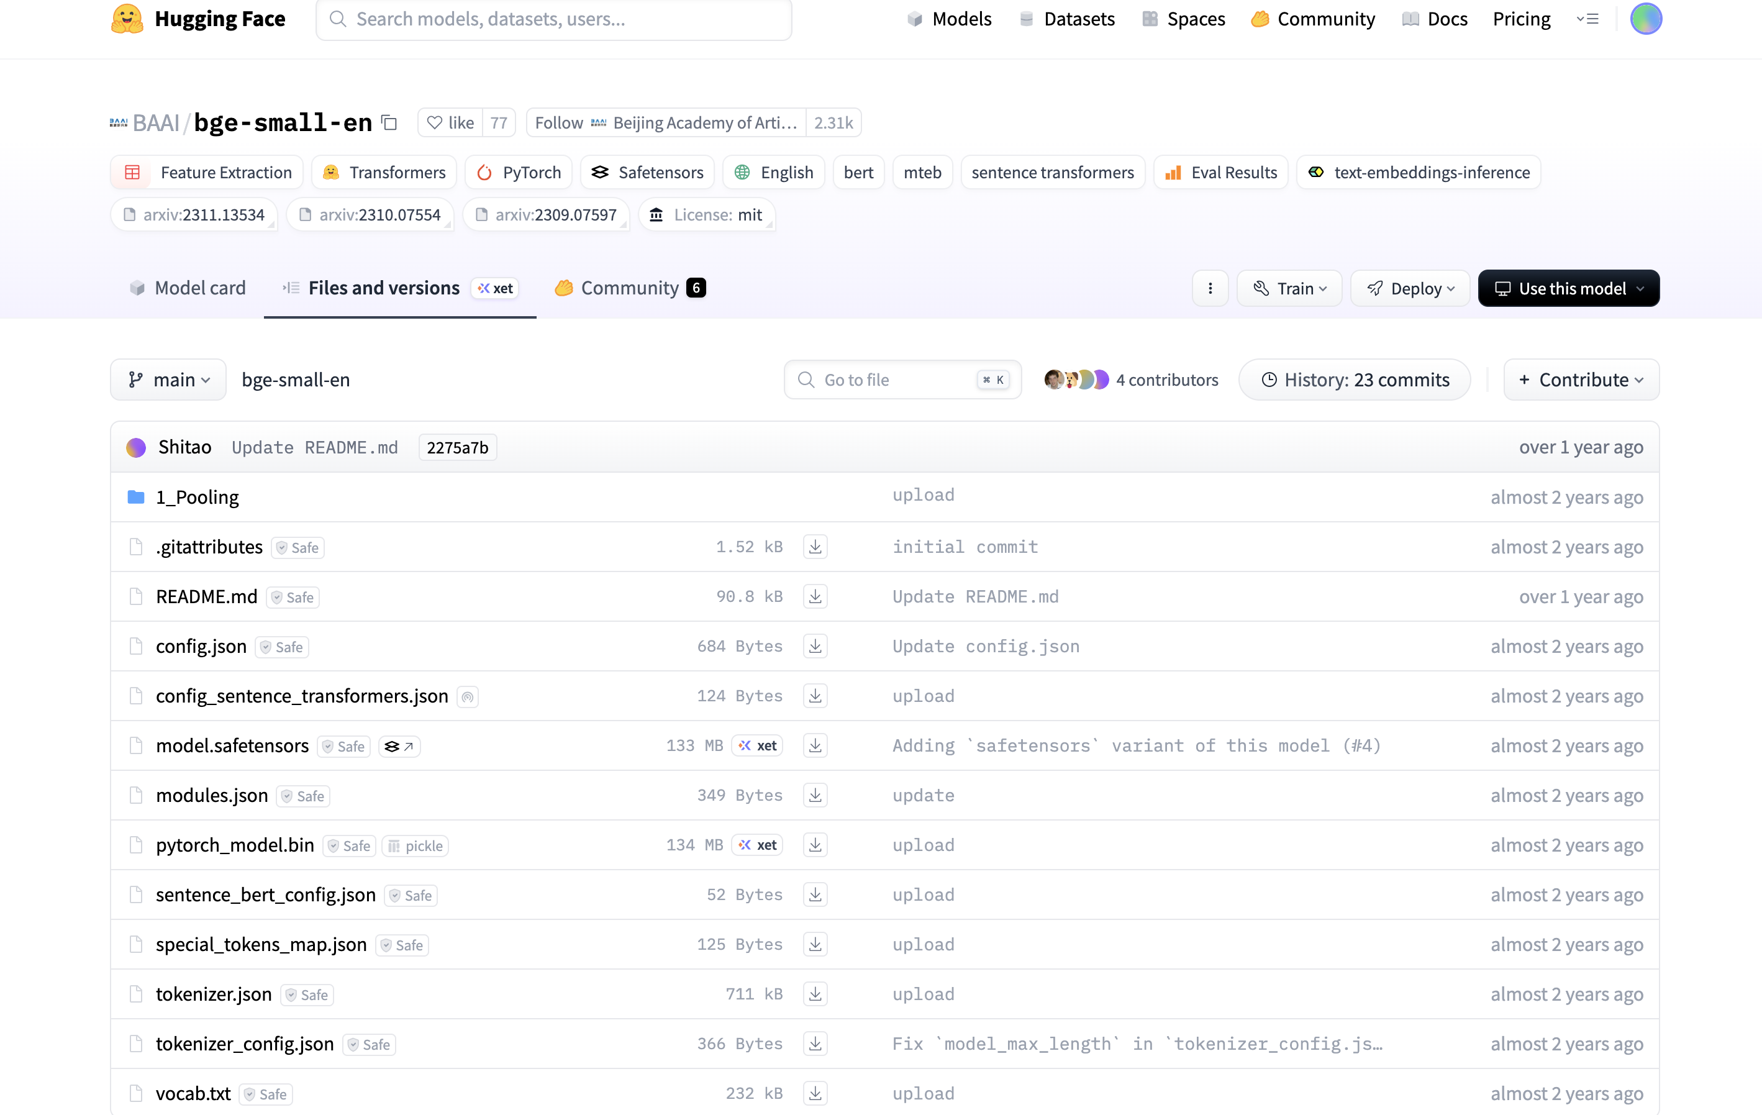This screenshot has height=1115, width=1762.
Task: Download the .gitattributes file
Action: point(815,547)
